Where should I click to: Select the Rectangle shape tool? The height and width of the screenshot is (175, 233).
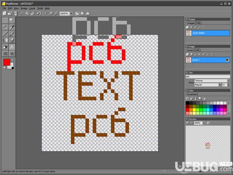coord(5,54)
